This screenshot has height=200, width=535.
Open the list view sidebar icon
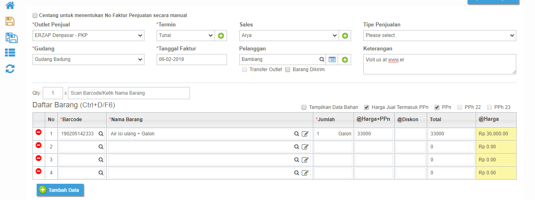[x=10, y=52]
